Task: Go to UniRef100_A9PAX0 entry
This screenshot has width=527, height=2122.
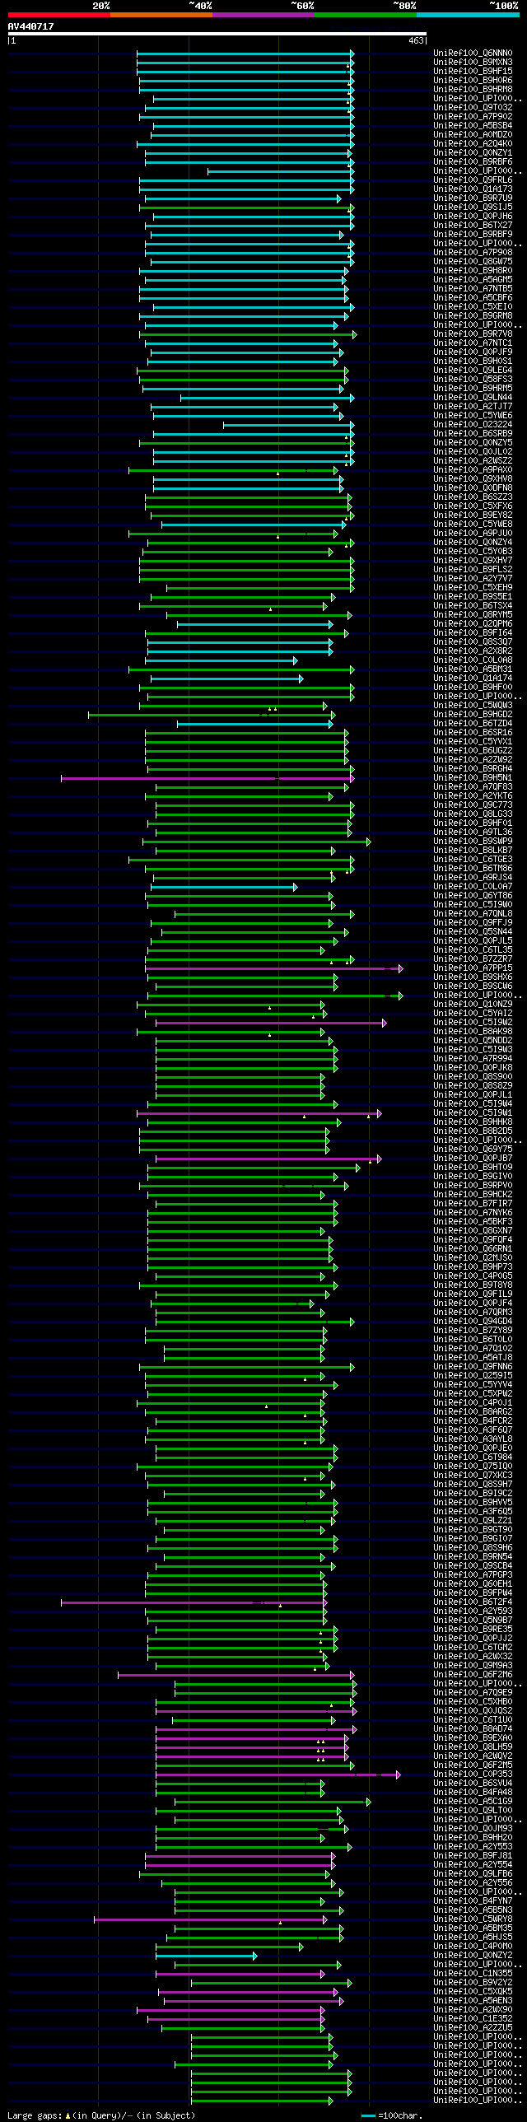Action: click(473, 470)
